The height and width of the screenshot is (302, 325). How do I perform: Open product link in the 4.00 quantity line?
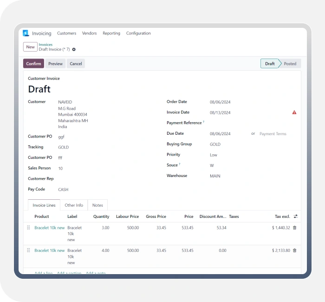[50, 250]
